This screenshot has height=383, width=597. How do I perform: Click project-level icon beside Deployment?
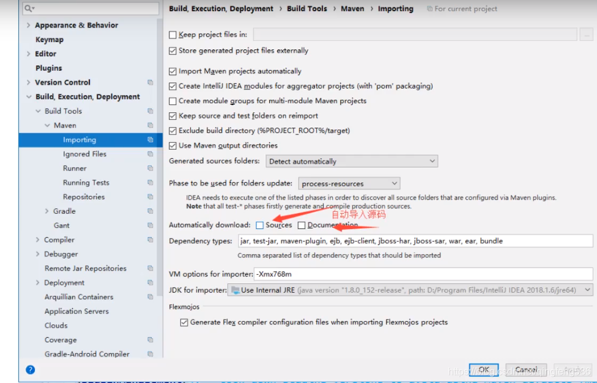pyautogui.click(x=150, y=283)
